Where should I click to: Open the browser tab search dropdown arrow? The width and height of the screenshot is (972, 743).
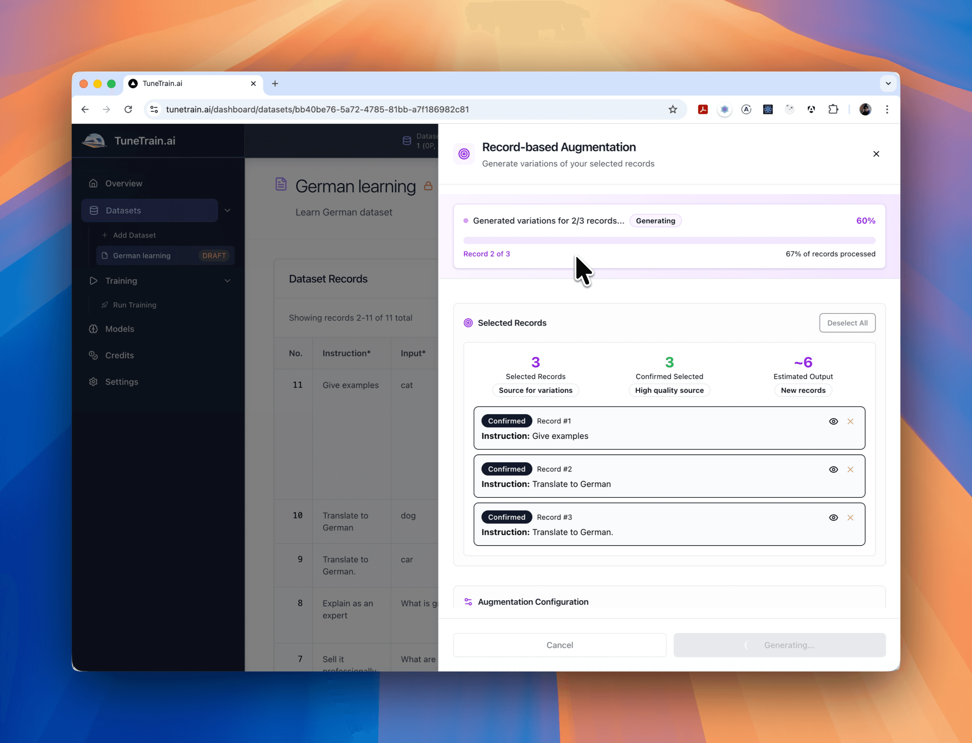pos(888,83)
